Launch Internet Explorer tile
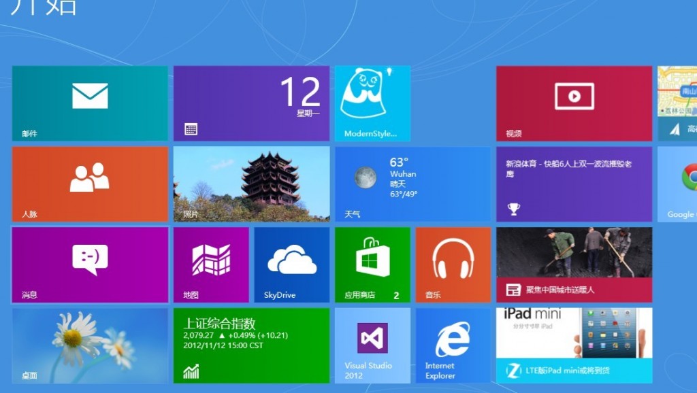 point(453,345)
